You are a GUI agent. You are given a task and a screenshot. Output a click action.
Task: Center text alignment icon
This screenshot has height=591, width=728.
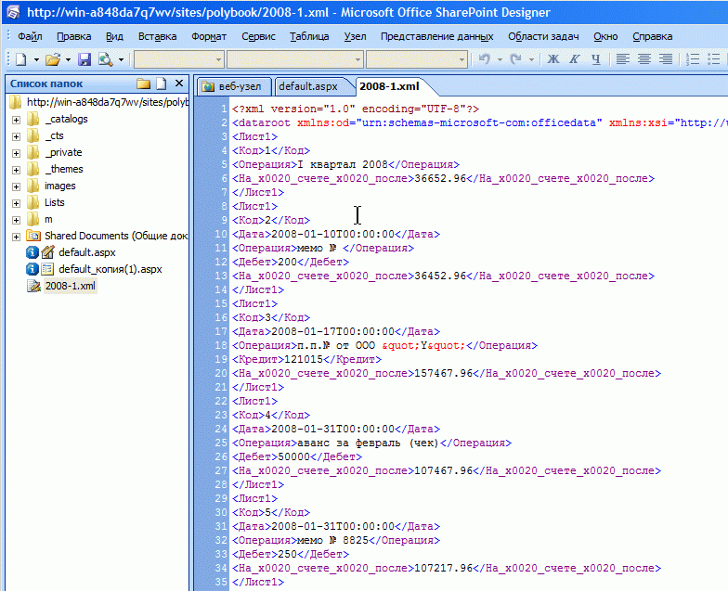(644, 59)
